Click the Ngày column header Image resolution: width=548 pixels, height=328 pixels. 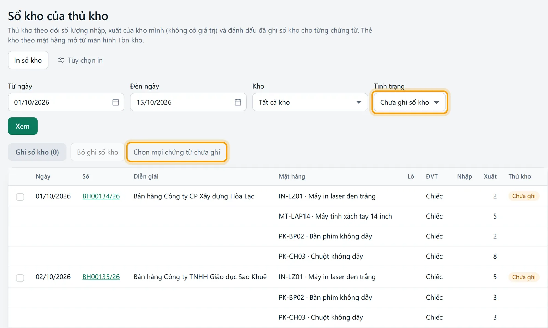click(43, 176)
